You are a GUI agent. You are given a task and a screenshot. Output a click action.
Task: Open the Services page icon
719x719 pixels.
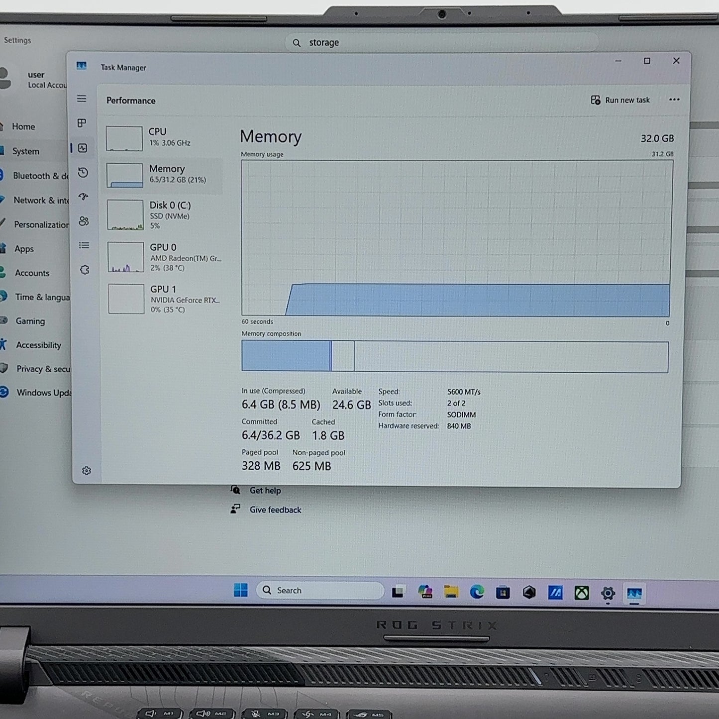click(85, 270)
